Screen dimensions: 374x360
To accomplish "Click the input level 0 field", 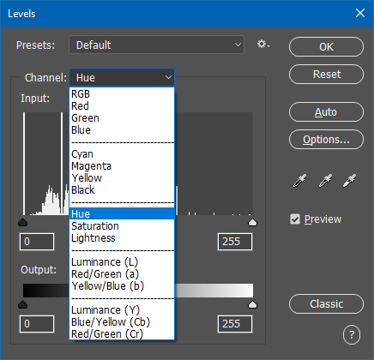I will 37,242.
